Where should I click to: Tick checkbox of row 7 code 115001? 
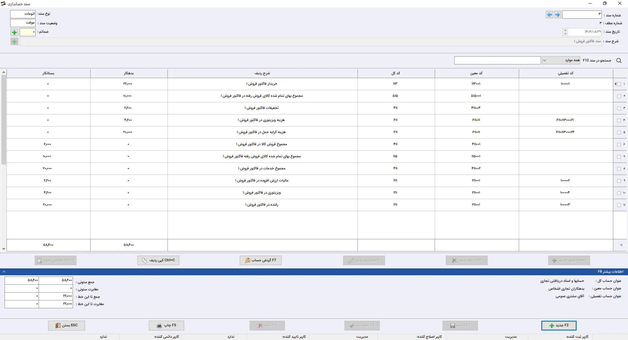coord(619,157)
